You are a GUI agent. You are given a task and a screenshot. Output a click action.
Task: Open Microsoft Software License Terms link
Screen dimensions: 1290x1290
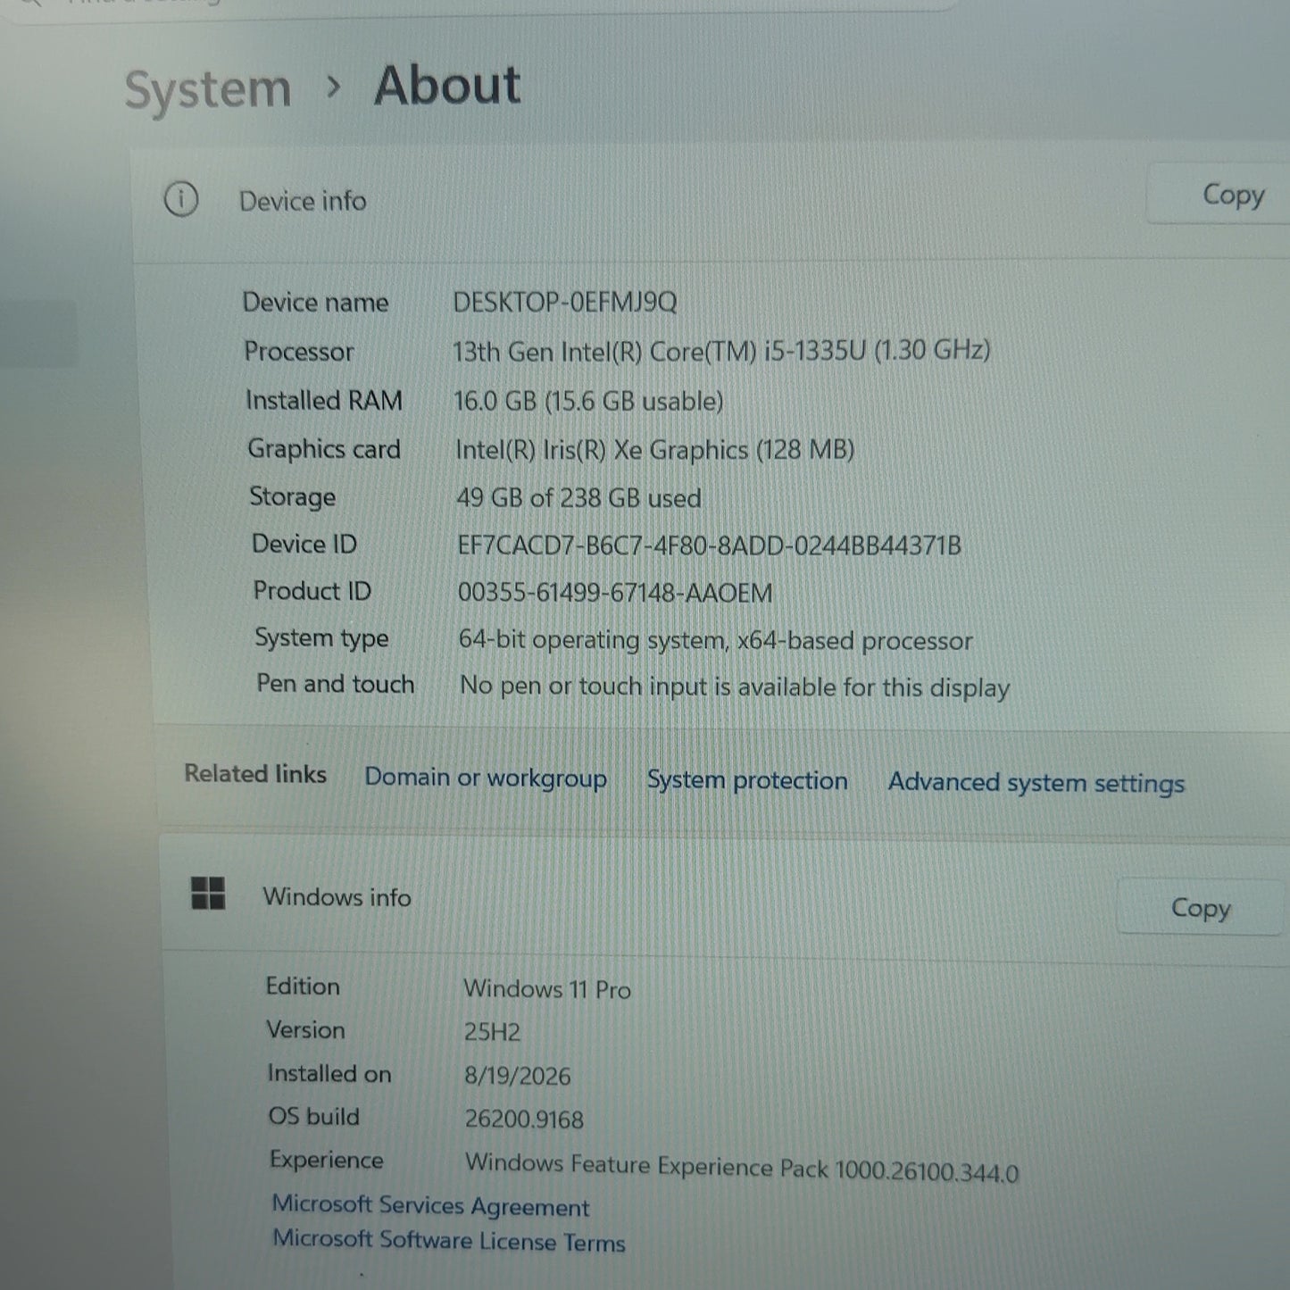[449, 1240]
